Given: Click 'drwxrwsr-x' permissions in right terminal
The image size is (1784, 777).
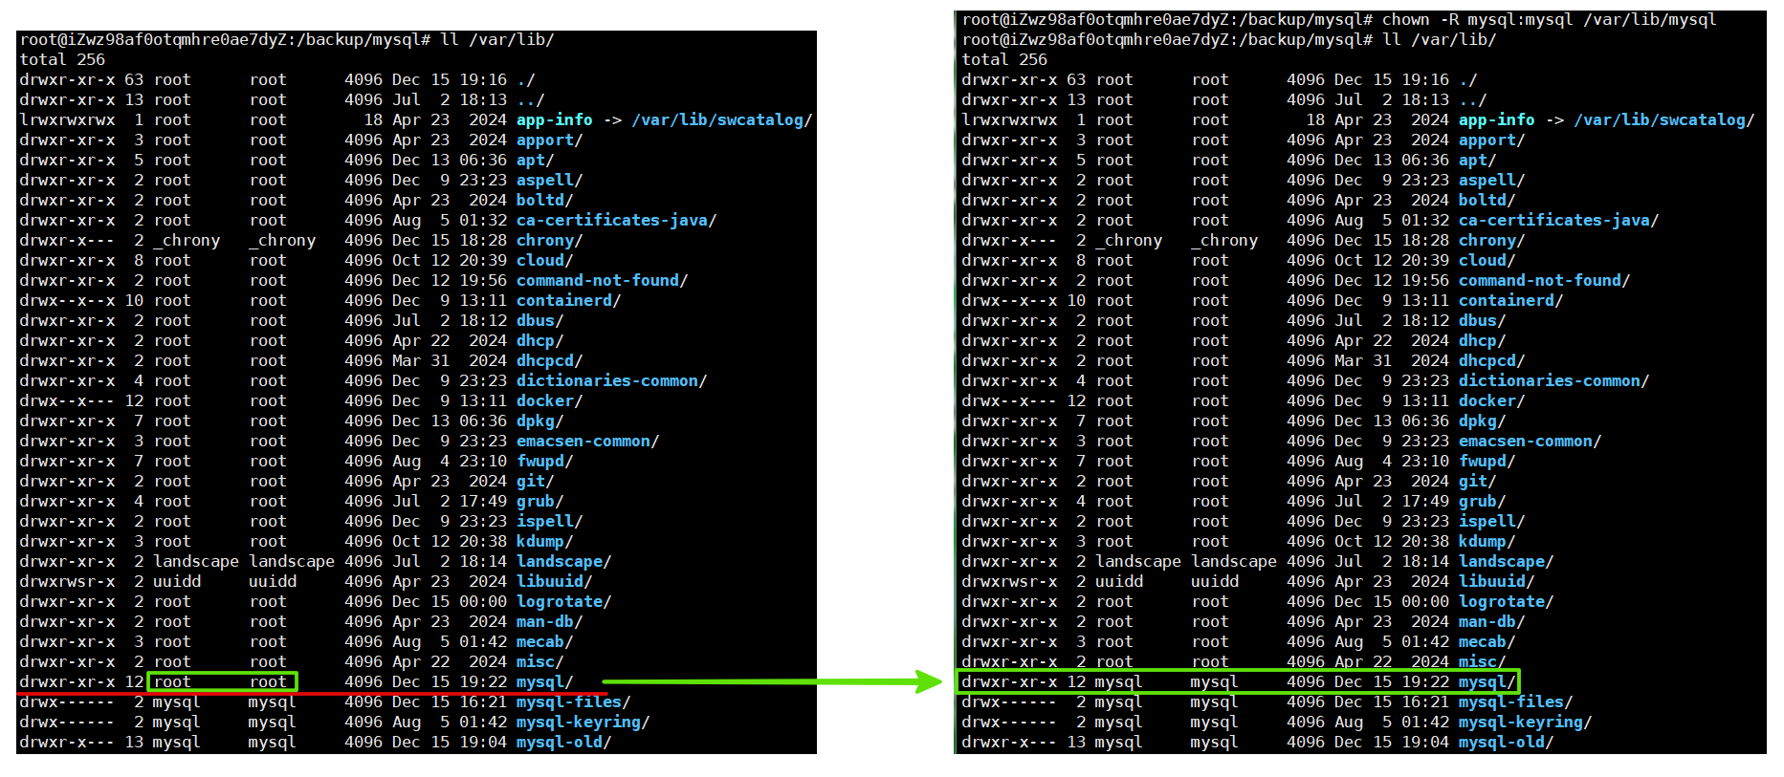Looking at the screenshot, I should pos(1009,582).
